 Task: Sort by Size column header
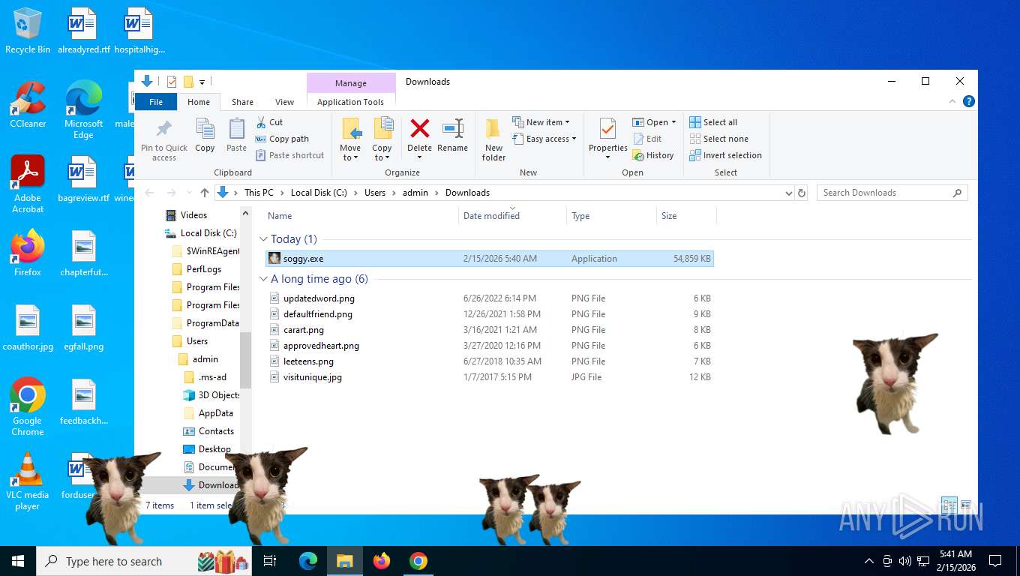pos(685,216)
